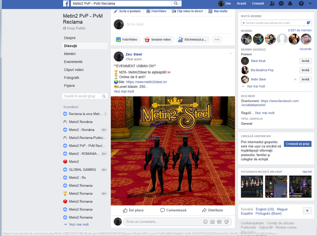Open Messenger icon in top bar

tap(281, 4)
